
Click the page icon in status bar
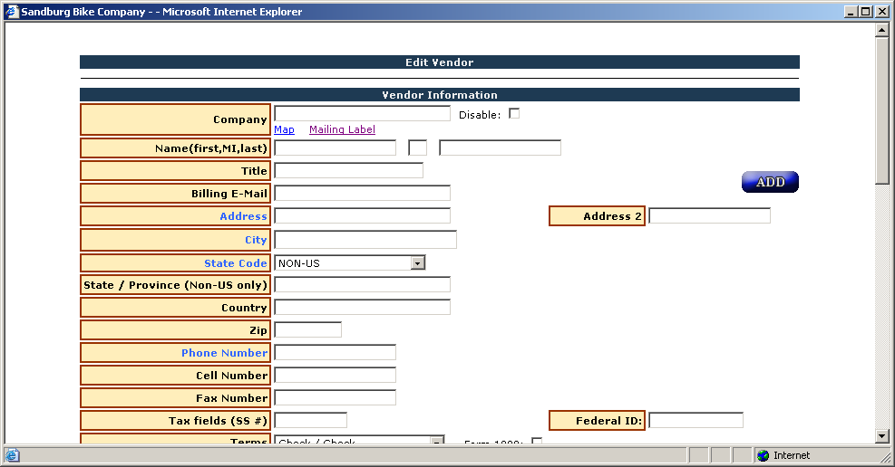coord(12,455)
